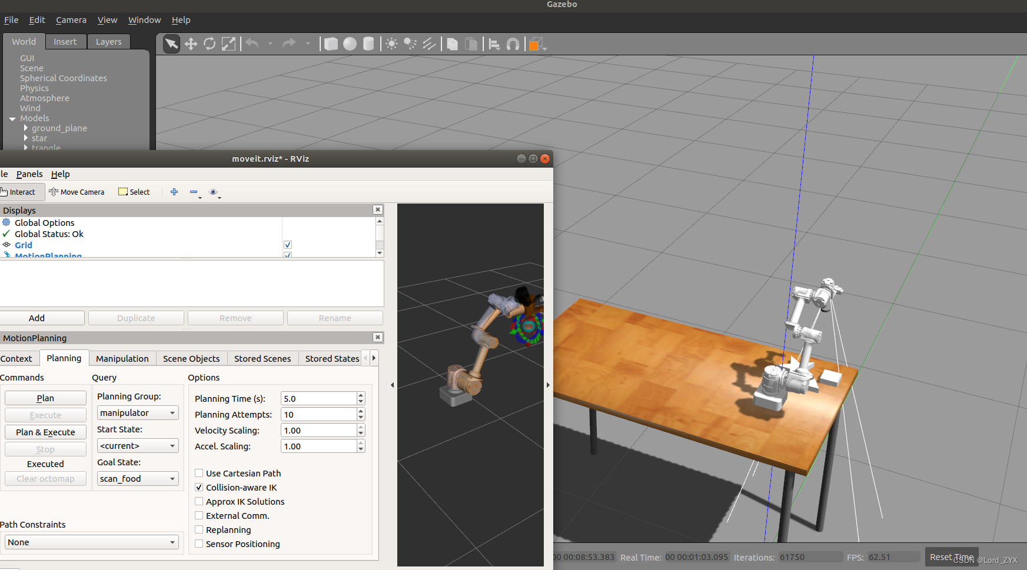Click the undo arrow in Gazebo toolbar
The width and height of the screenshot is (1027, 570).
click(252, 44)
